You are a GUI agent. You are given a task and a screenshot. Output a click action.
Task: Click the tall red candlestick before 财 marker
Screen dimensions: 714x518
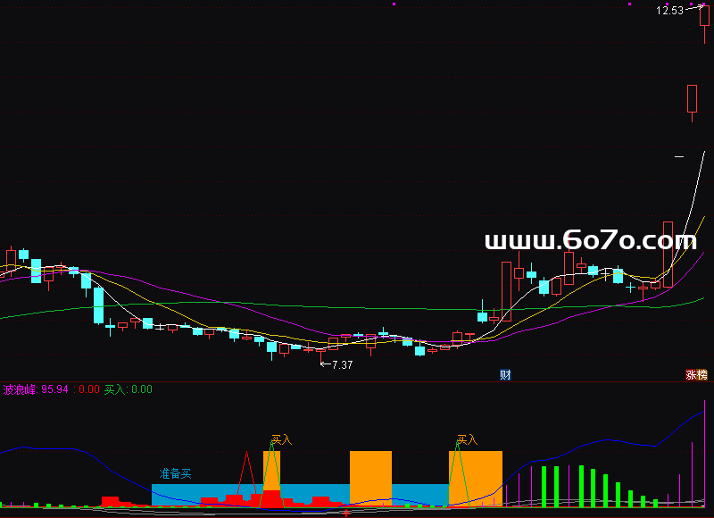coord(506,290)
